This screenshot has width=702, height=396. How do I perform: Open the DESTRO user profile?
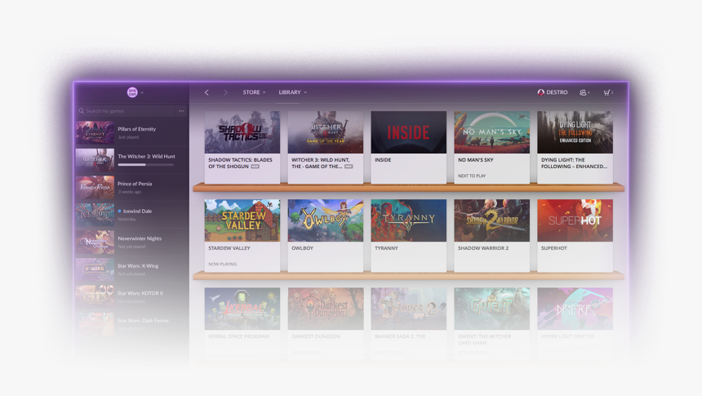(553, 92)
